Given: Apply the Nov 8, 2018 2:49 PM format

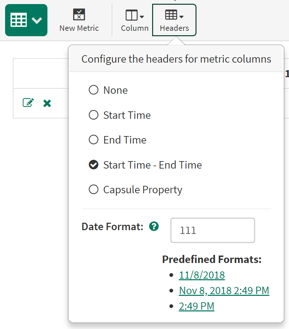Looking at the screenshot, I should pyautogui.click(x=224, y=290).
